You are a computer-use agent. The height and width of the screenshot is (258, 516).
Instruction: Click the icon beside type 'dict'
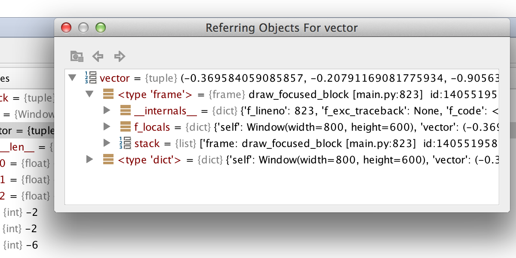point(108,160)
